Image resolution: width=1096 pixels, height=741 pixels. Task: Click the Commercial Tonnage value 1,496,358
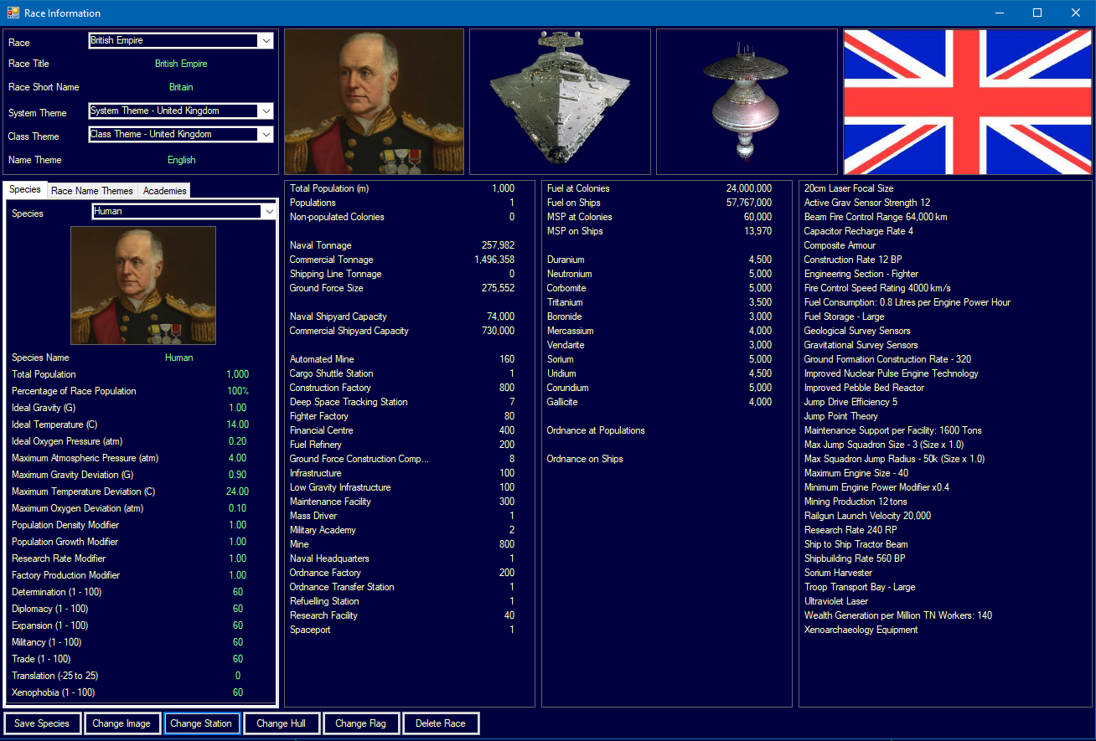tap(494, 260)
